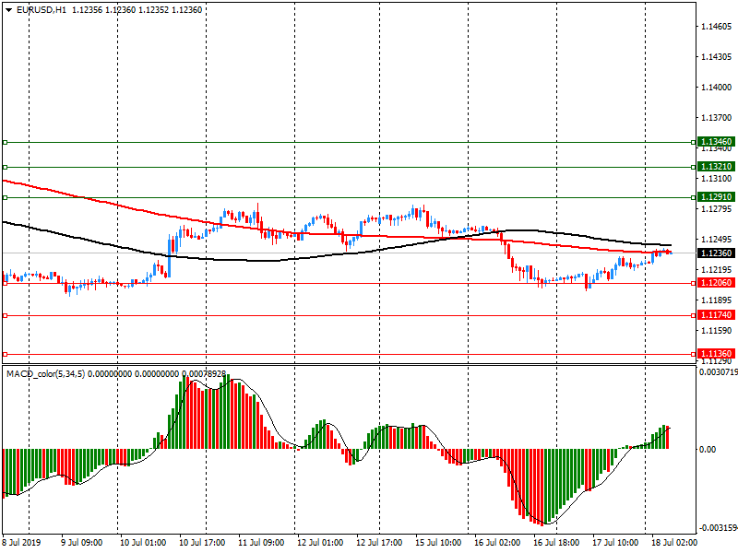Click the 16 Jul 18:00 time label
This screenshot has height=553, width=738.
[556, 542]
